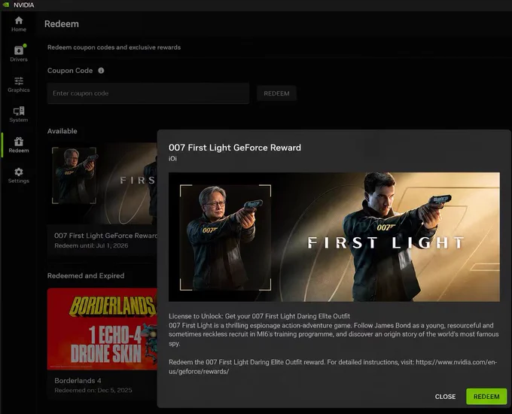Open the Borderlands 4 drone skin card

(x=102, y=329)
